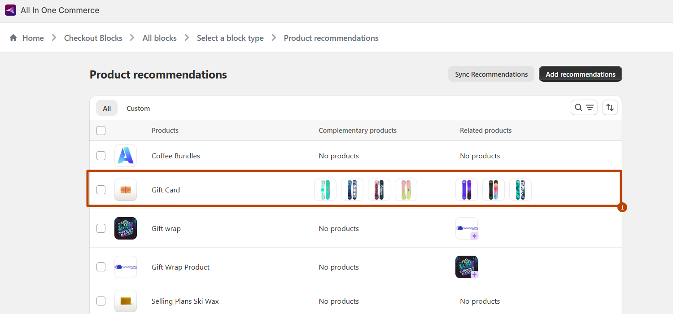This screenshot has width=673, height=314.
Task: Click the Coffee Bundles product icon
Action: [x=126, y=156]
